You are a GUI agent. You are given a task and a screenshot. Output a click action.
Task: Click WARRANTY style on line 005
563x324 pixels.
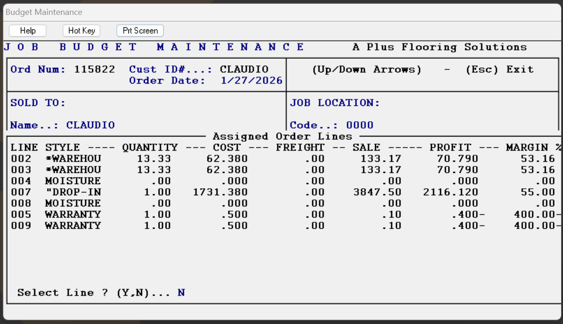point(73,214)
